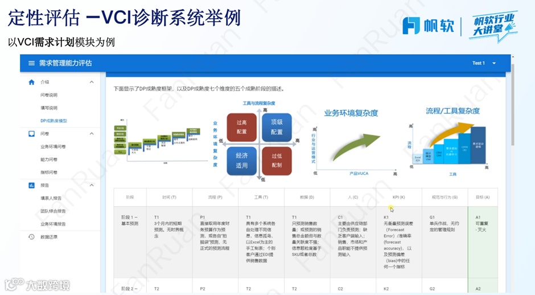Click the 介绍 section label
The width and height of the screenshot is (535, 295).
click(45, 82)
